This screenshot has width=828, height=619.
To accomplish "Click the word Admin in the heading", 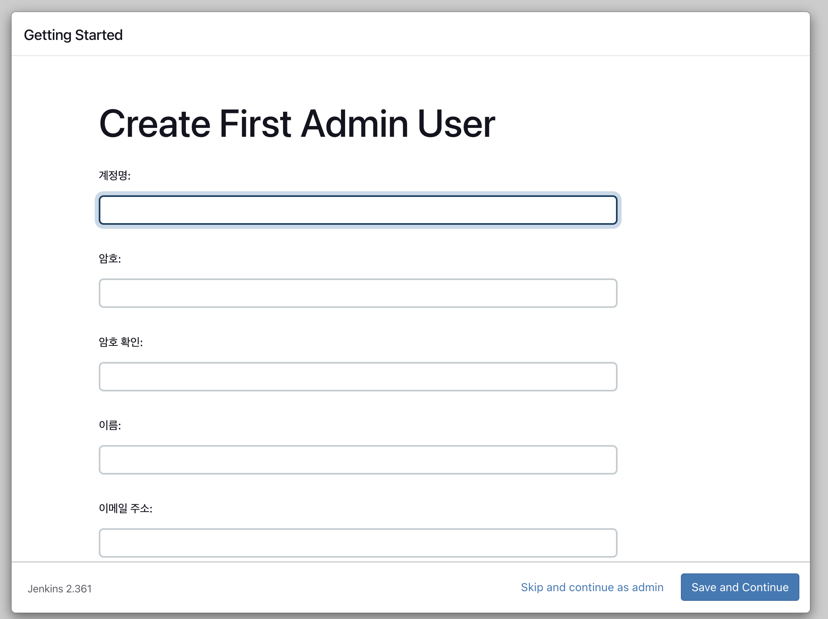I will (x=355, y=124).
